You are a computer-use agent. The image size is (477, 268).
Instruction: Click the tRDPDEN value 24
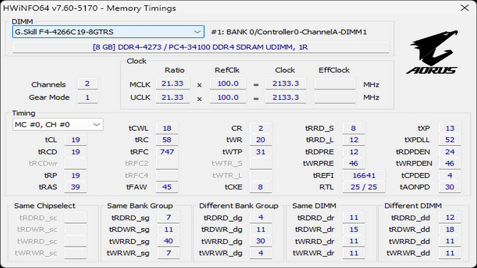450,152
